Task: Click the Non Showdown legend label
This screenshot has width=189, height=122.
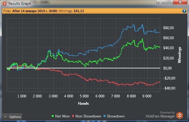Action: coord(88,116)
